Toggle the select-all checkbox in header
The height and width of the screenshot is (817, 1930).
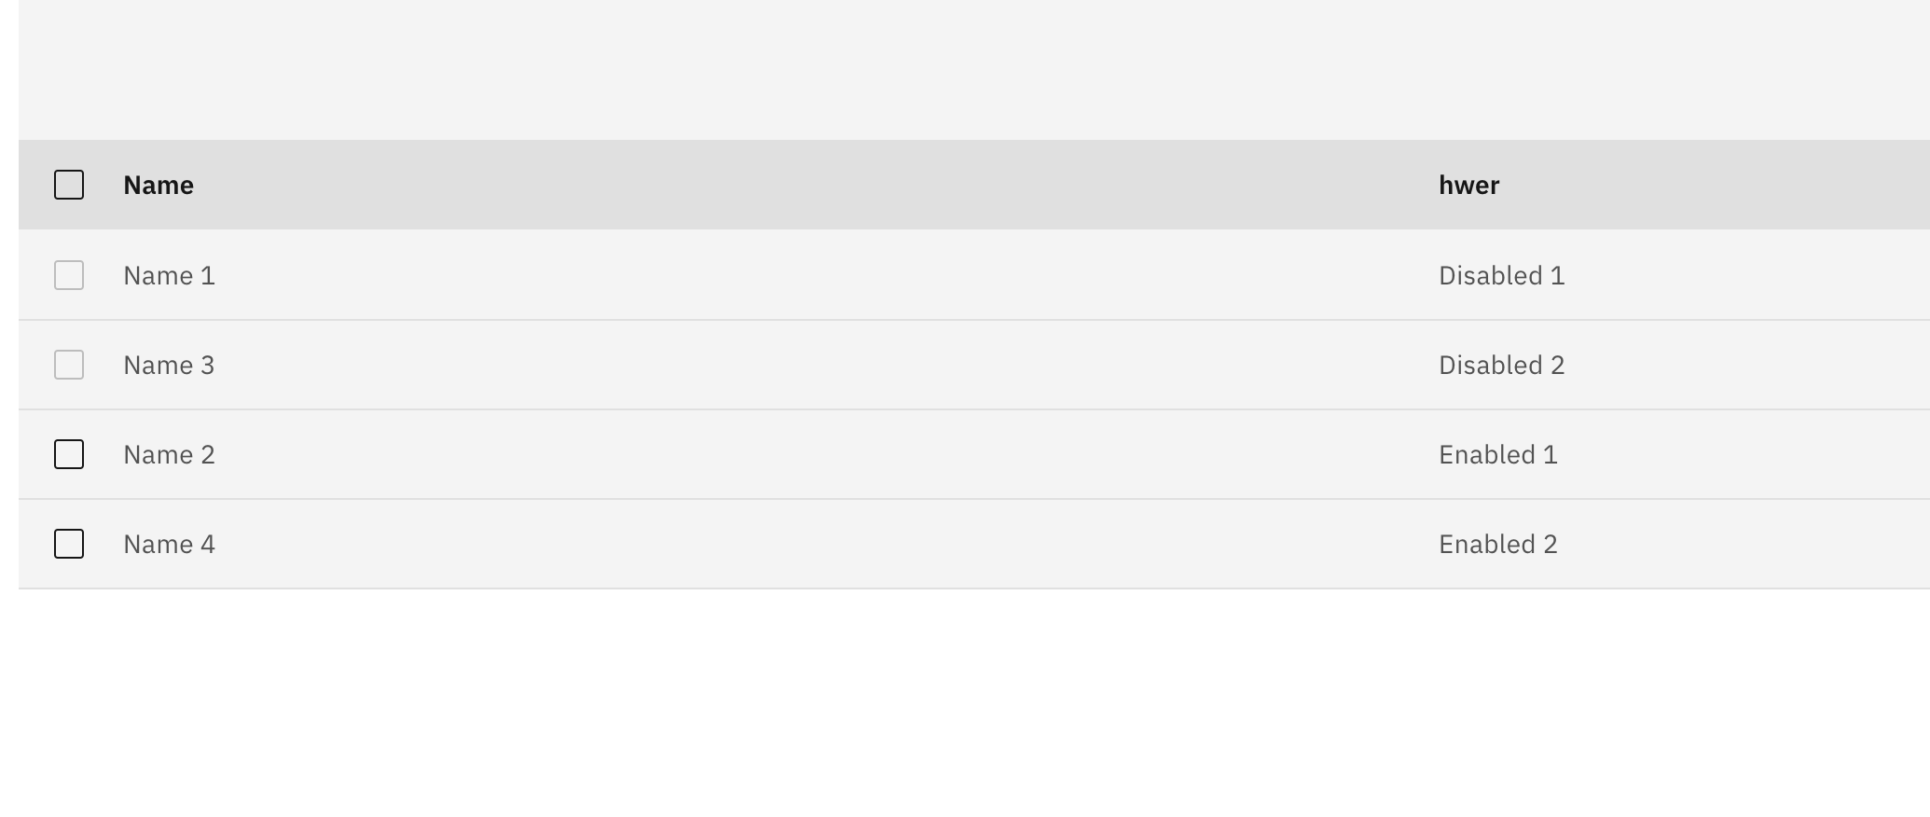click(70, 186)
